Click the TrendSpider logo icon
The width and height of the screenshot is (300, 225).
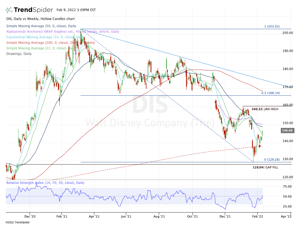[x=9, y=10]
